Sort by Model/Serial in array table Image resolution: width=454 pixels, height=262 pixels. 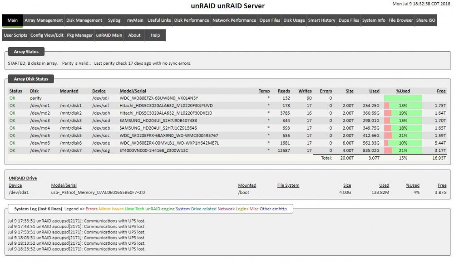(x=133, y=91)
